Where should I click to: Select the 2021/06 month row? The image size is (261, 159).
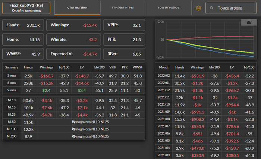[x=206, y=134]
